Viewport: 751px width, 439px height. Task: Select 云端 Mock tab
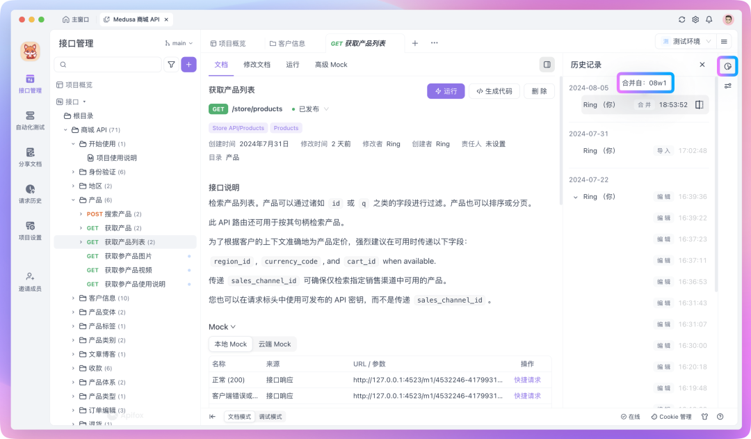coord(275,344)
